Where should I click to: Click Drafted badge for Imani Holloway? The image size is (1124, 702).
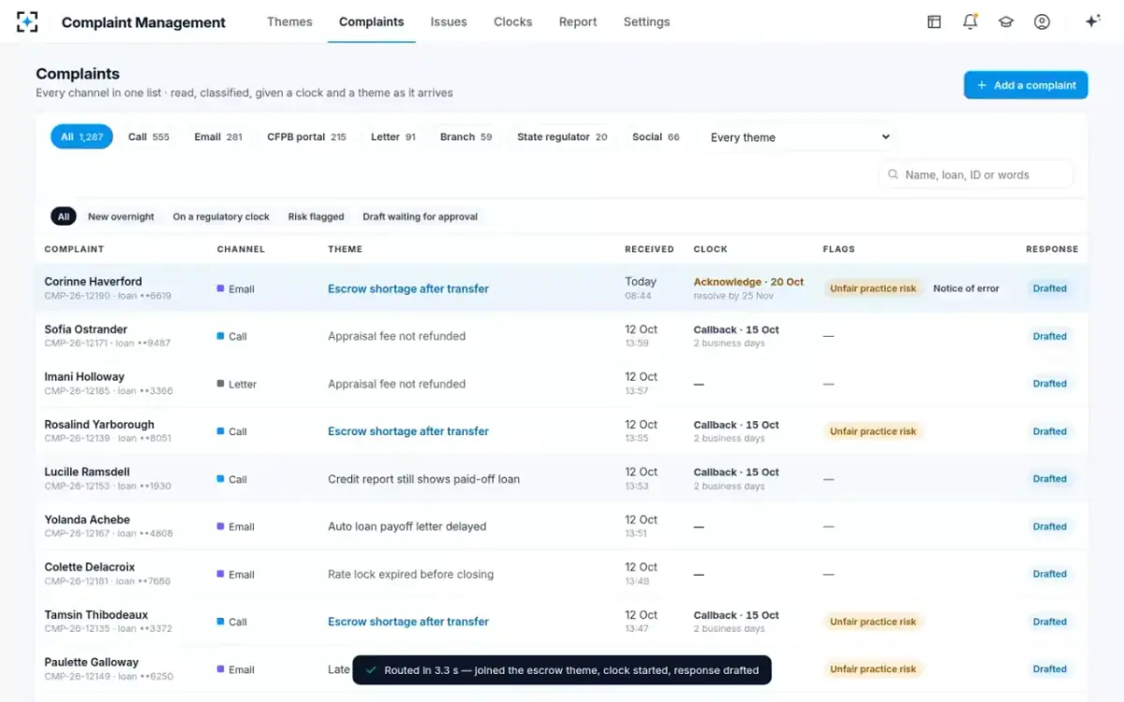tap(1050, 384)
